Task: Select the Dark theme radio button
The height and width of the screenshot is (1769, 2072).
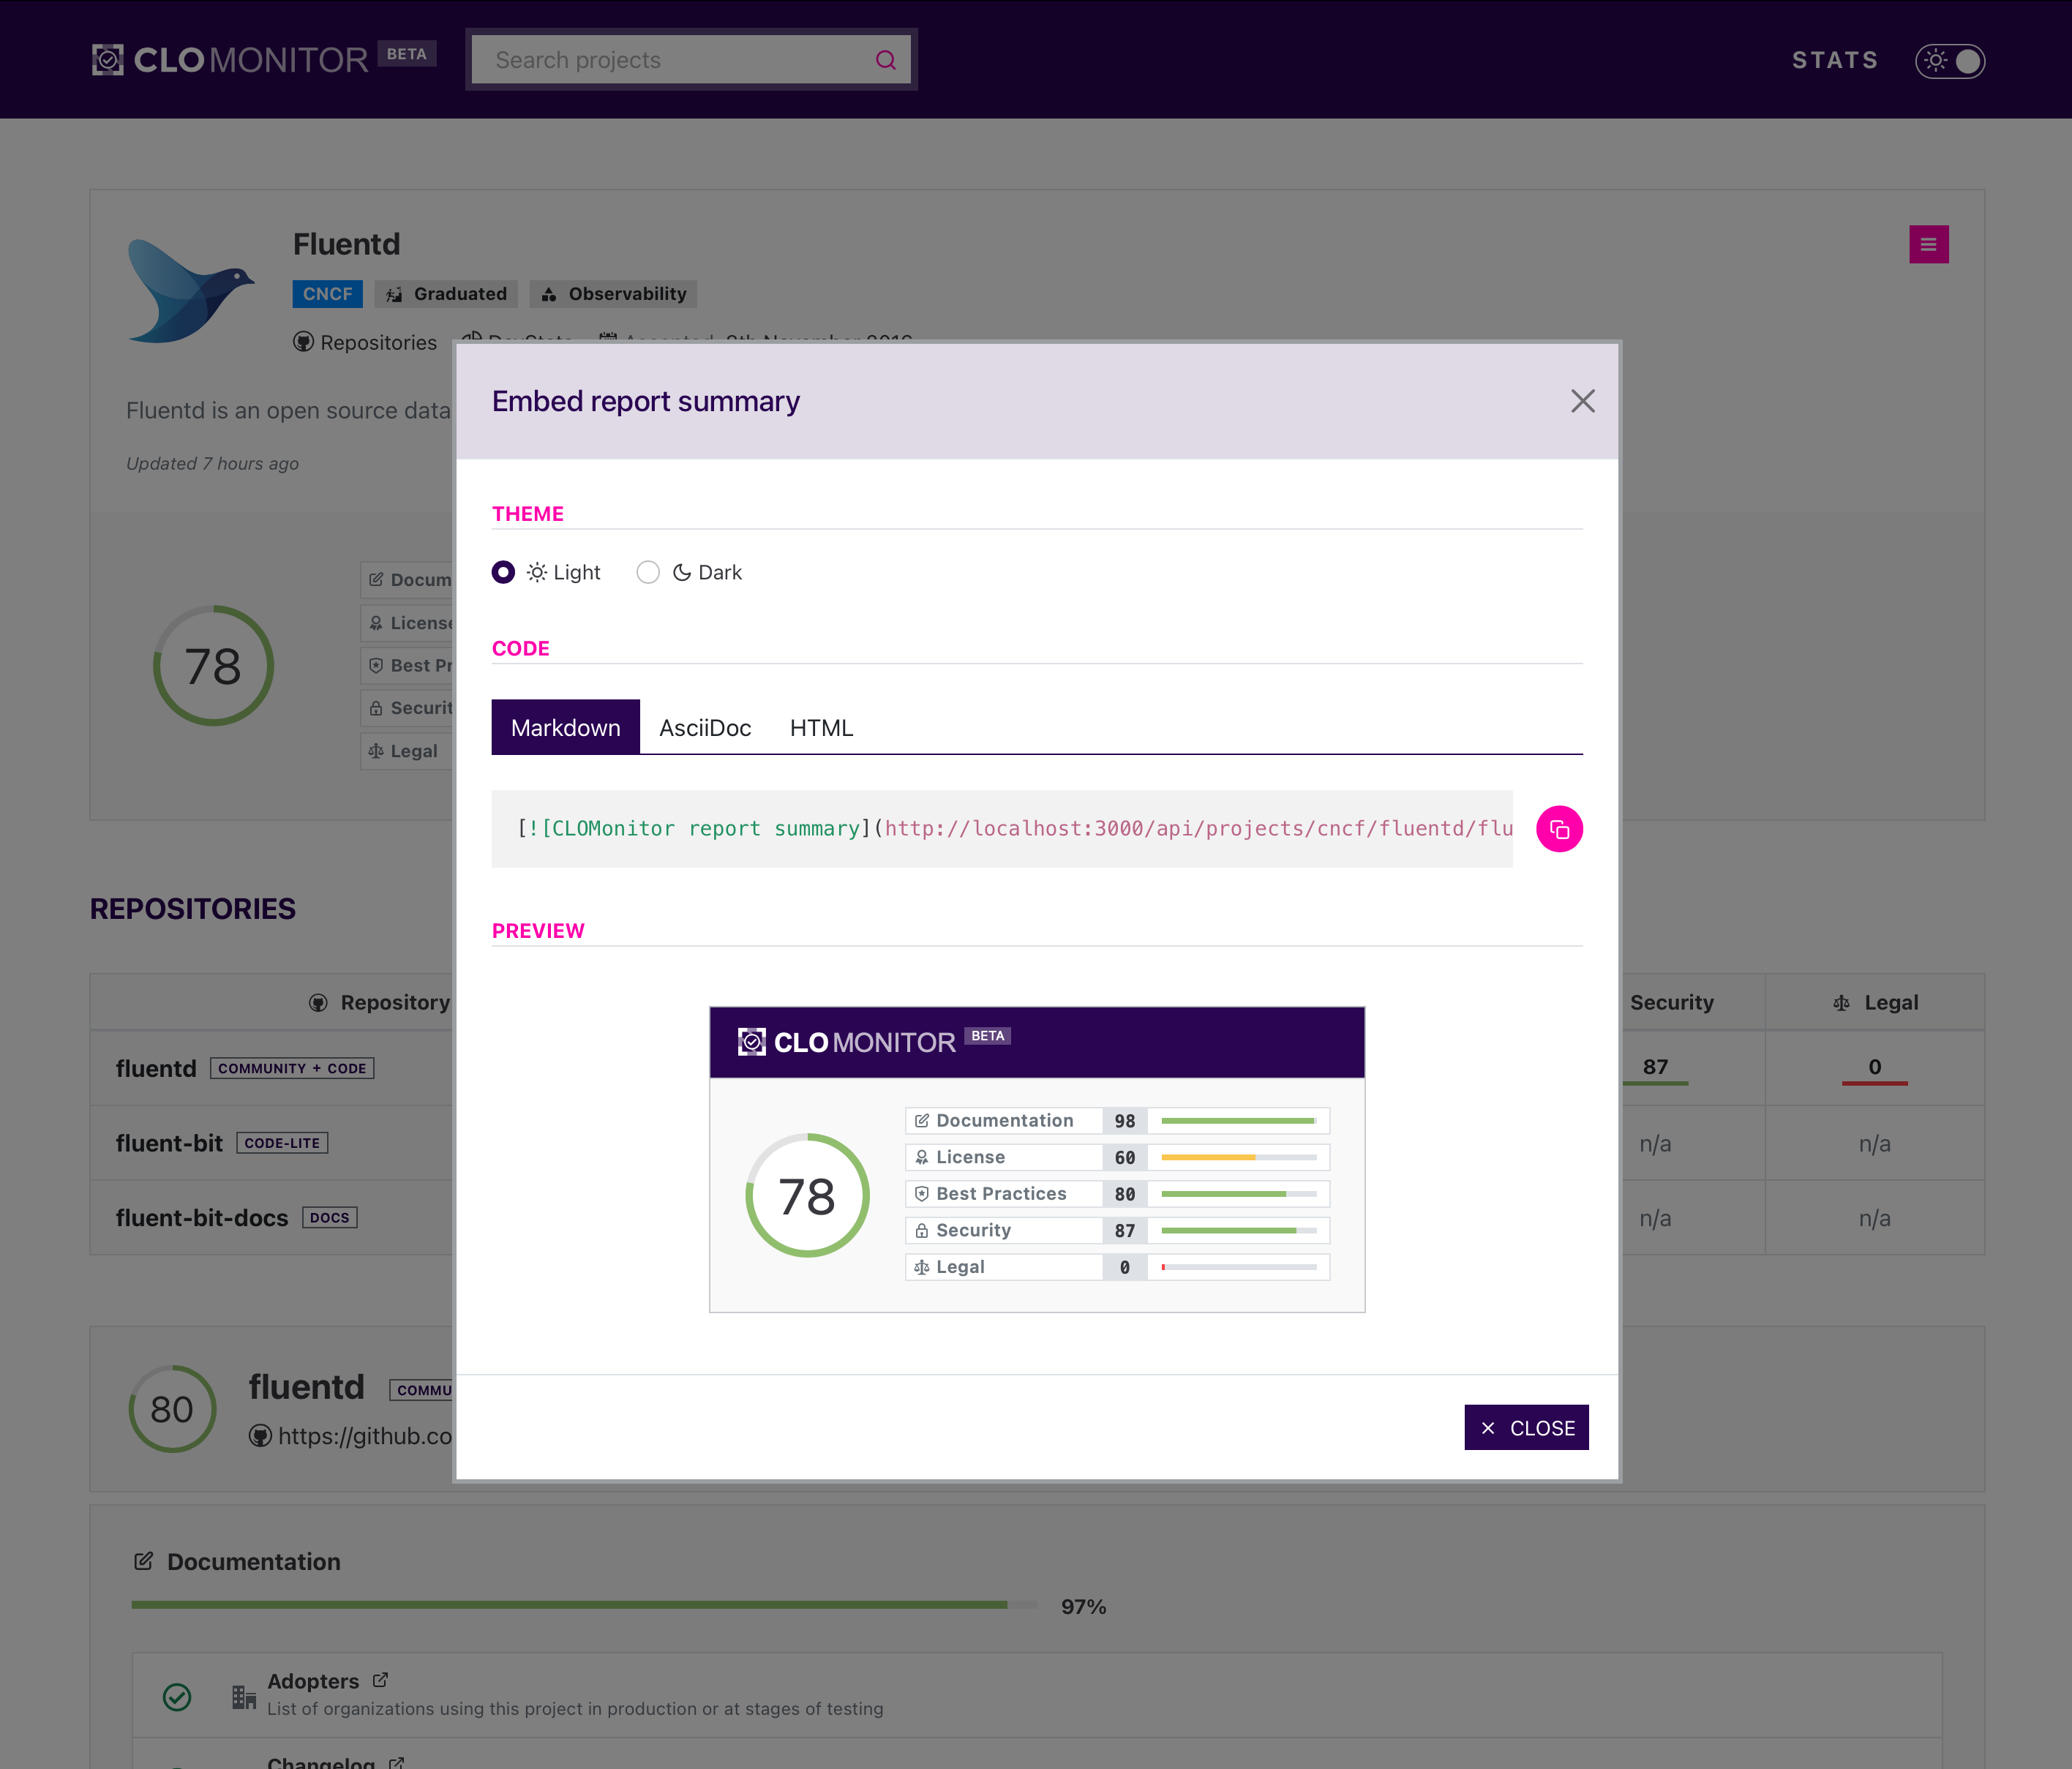Action: point(648,572)
